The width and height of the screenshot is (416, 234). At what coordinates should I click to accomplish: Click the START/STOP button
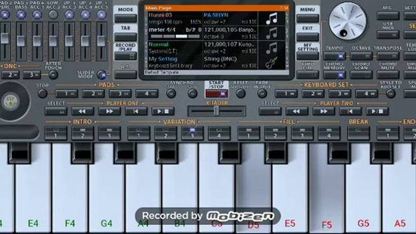(216, 94)
